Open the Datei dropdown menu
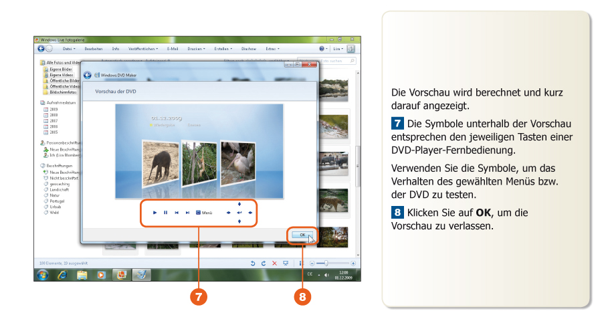602x321 pixels. point(69,49)
